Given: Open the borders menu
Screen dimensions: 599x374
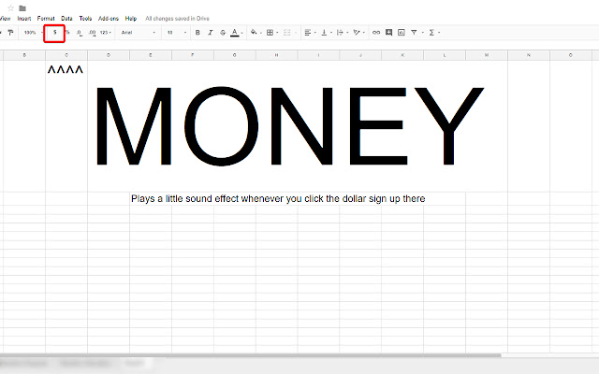Looking at the screenshot, I should (x=270, y=33).
